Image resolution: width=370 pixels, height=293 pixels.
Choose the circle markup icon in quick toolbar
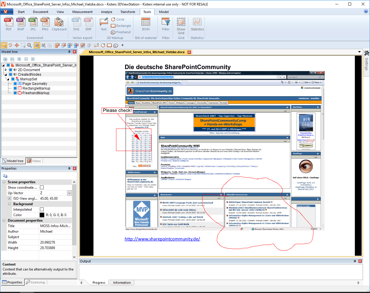coord(103,45)
